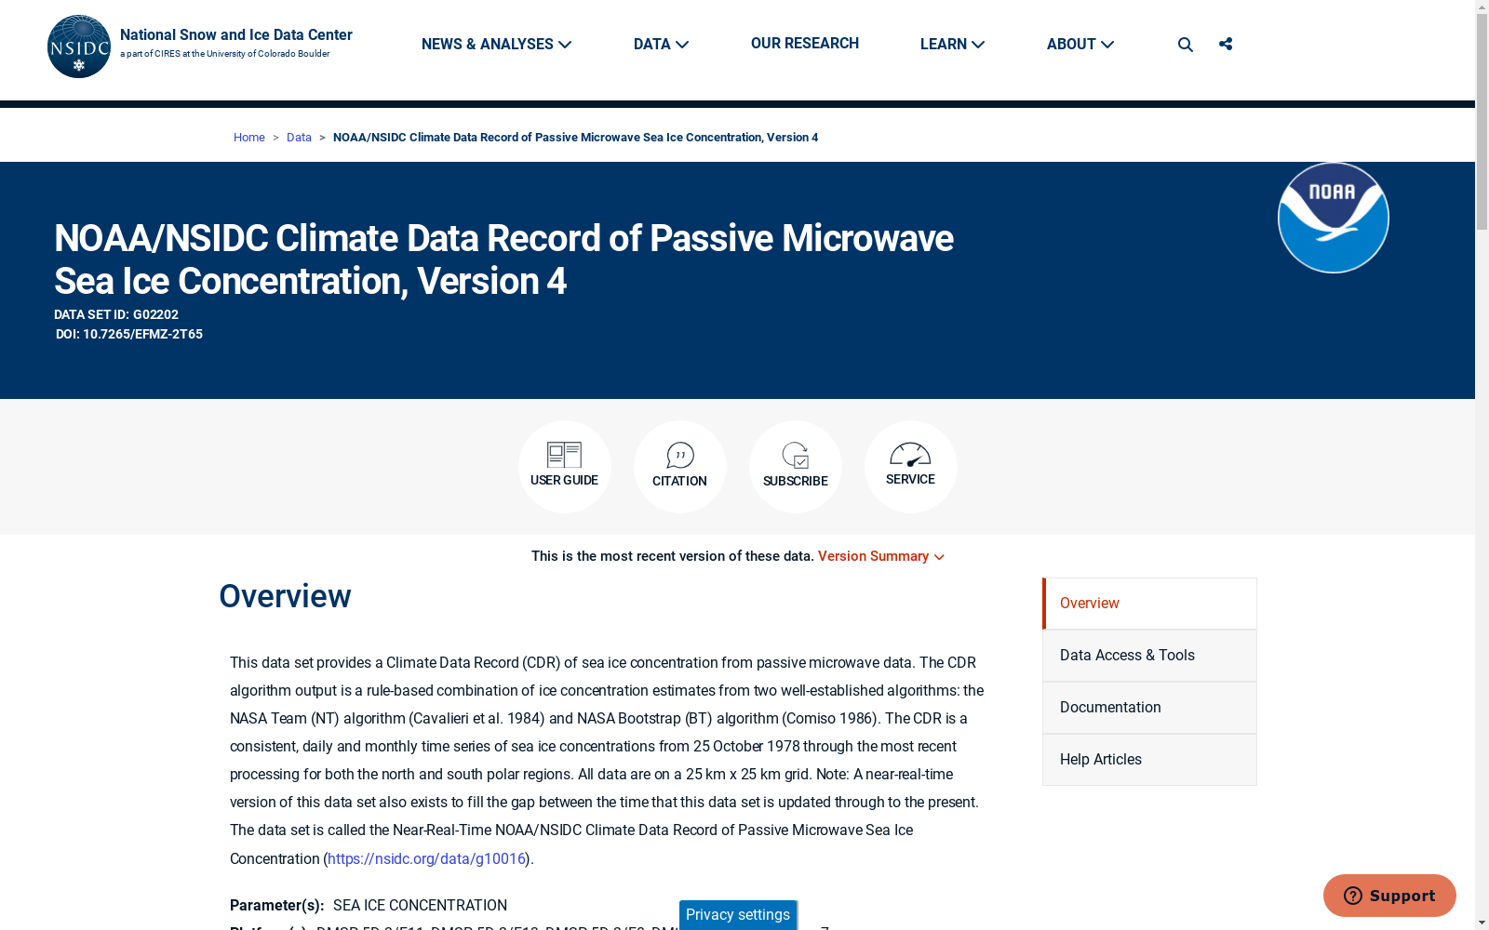1489x930 pixels.
Task: Go to Home breadcrumb link
Action: click(249, 138)
